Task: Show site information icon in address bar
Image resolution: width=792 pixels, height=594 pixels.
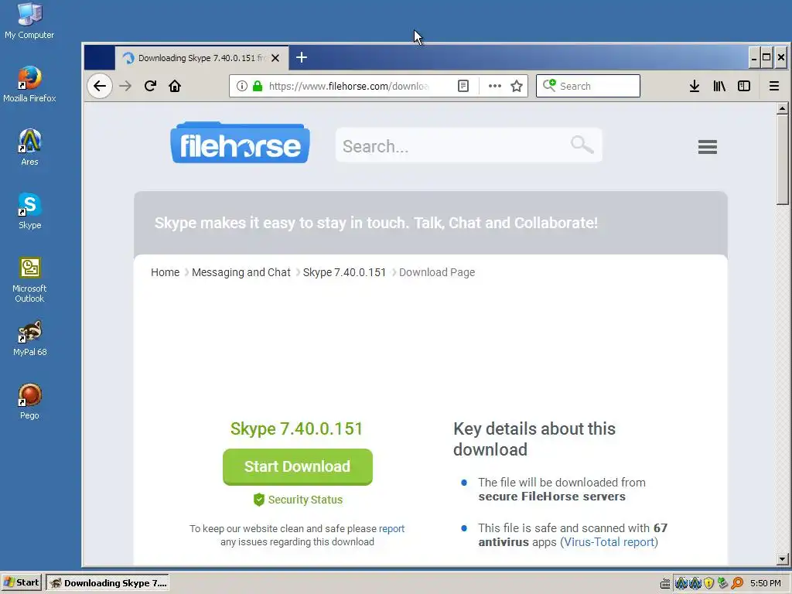Action: [242, 86]
